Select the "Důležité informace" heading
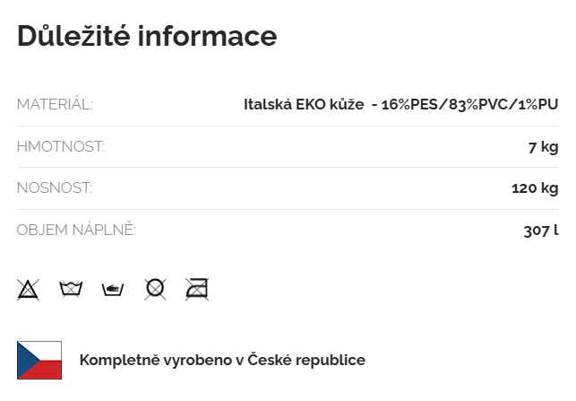This screenshot has height=401, width=576. point(147,36)
